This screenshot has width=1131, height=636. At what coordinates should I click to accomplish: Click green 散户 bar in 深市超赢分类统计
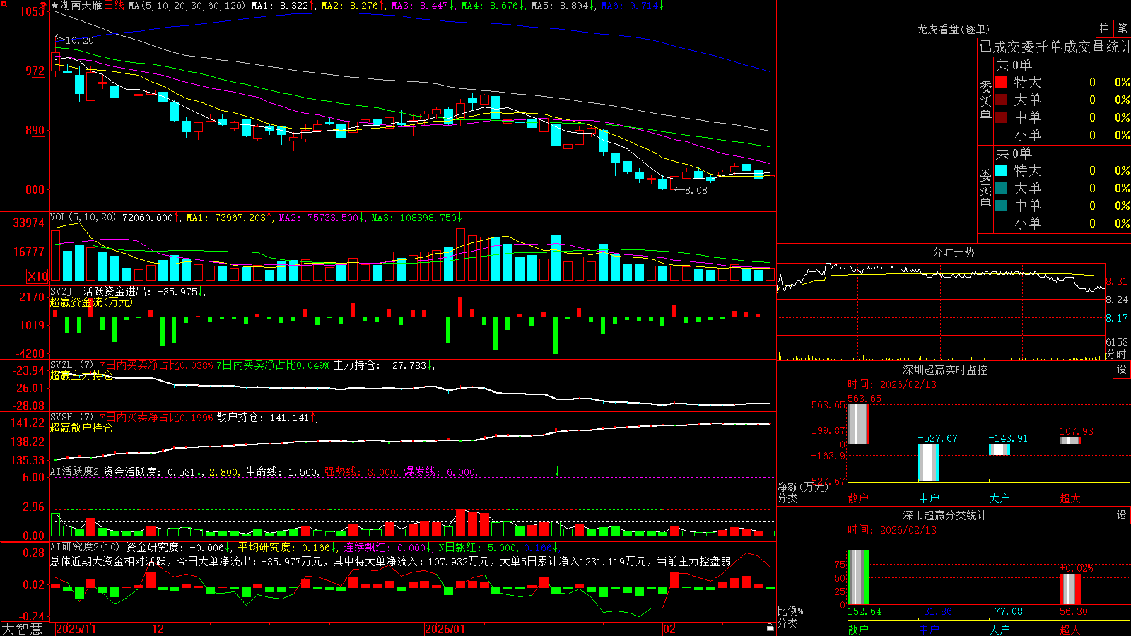[x=857, y=577]
